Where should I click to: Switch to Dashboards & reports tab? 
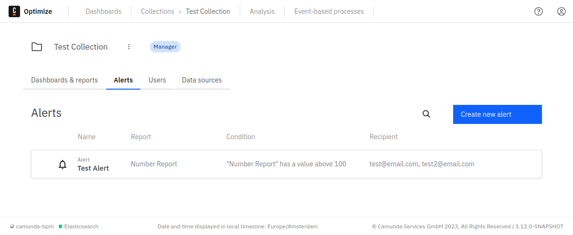[x=64, y=80]
